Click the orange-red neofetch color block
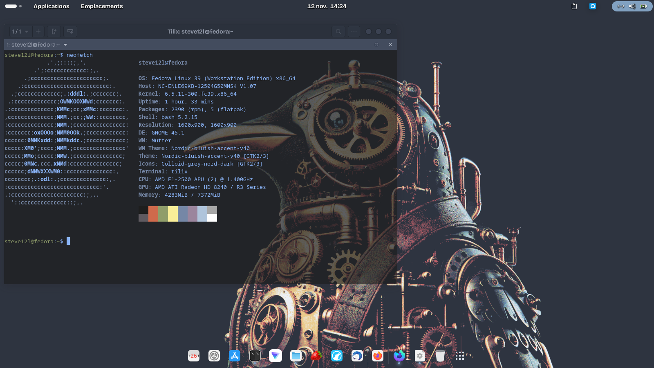Image resolution: width=654 pixels, height=368 pixels. tap(153, 214)
